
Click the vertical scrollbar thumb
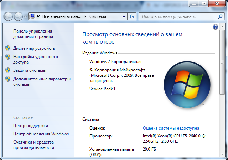pos(222,62)
